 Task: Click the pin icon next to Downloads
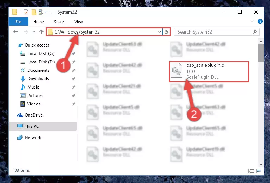coord(73,79)
